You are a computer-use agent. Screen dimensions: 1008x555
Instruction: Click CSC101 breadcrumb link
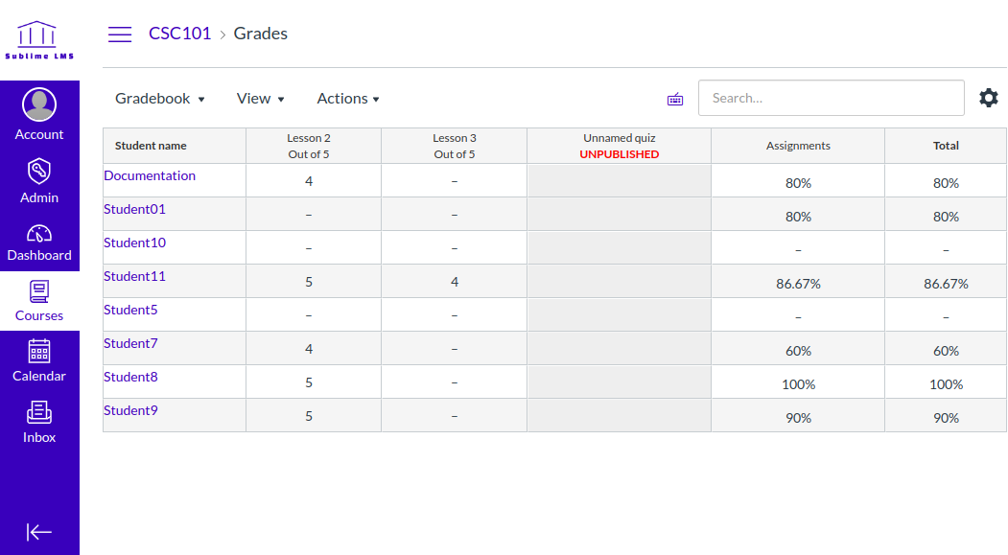[x=179, y=34]
